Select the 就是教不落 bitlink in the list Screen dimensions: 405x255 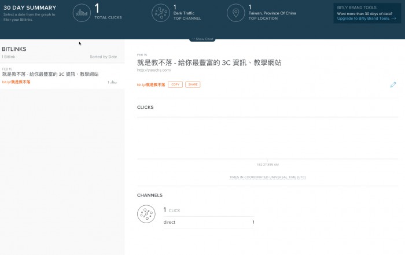point(50,75)
